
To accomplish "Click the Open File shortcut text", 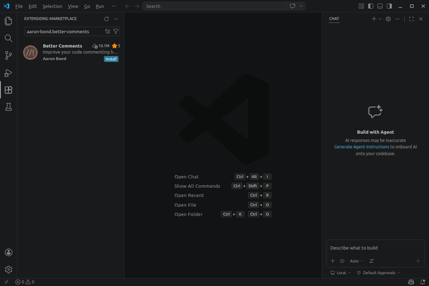I will [185, 205].
